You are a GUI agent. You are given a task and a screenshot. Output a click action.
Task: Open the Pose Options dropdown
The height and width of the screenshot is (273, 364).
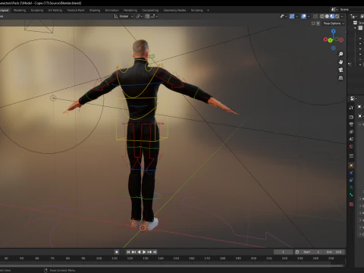tap(334, 24)
